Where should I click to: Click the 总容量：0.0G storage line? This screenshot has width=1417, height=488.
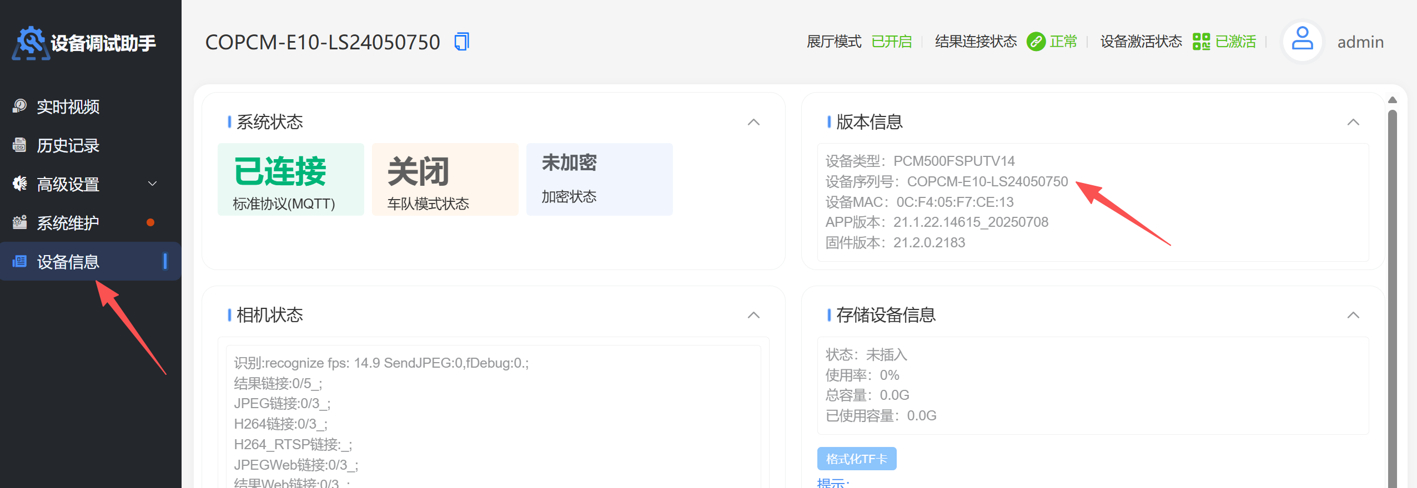[x=867, y=395]
